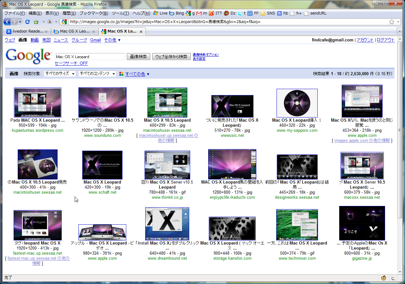The image size is (405, 284).
Task: Open the Gmail 'm' bookmark
Action: click(x=202, y=13)
